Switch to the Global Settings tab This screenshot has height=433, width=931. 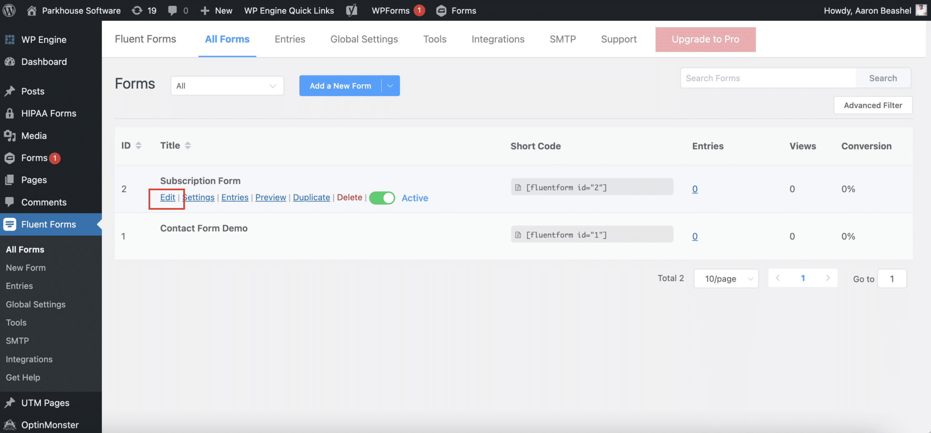tap(364, 39)
